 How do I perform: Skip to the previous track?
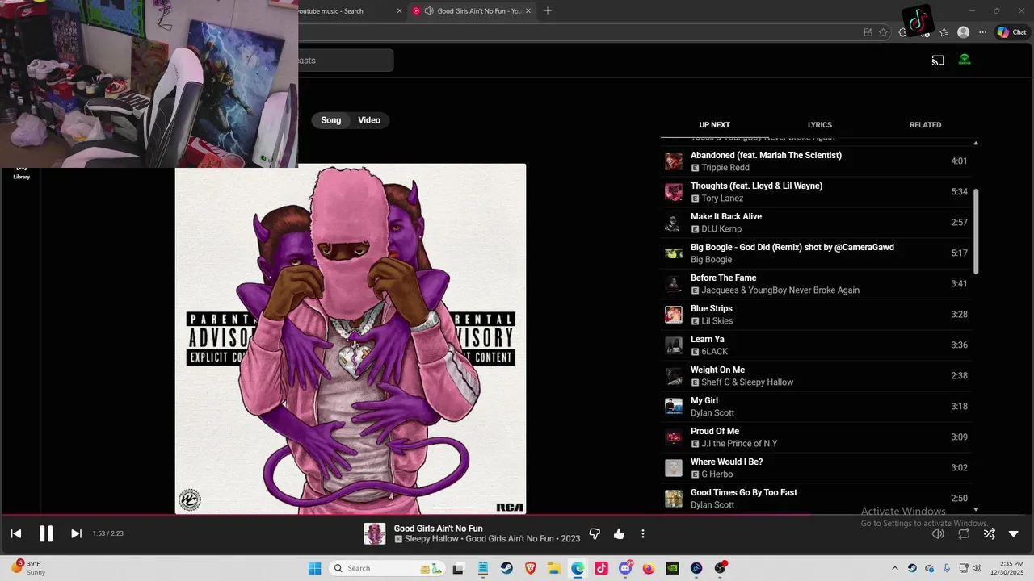click(16, 533)
